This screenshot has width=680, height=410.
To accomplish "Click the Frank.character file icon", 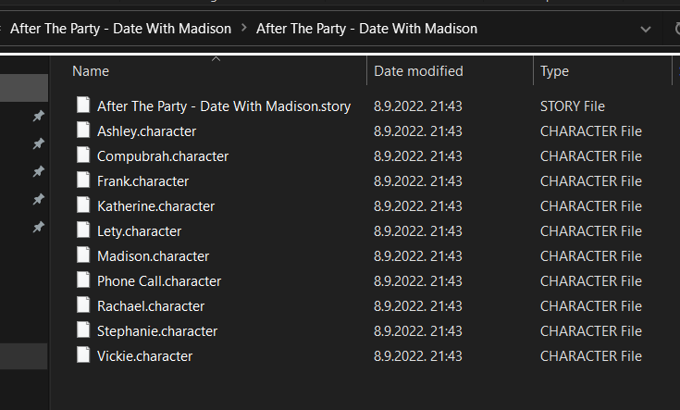I will pyautogui.click(x=83, y=180).
